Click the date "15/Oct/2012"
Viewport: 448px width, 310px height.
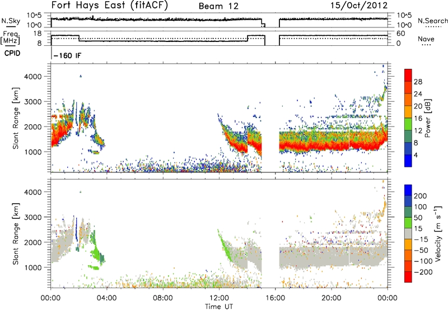pos(359,6)
